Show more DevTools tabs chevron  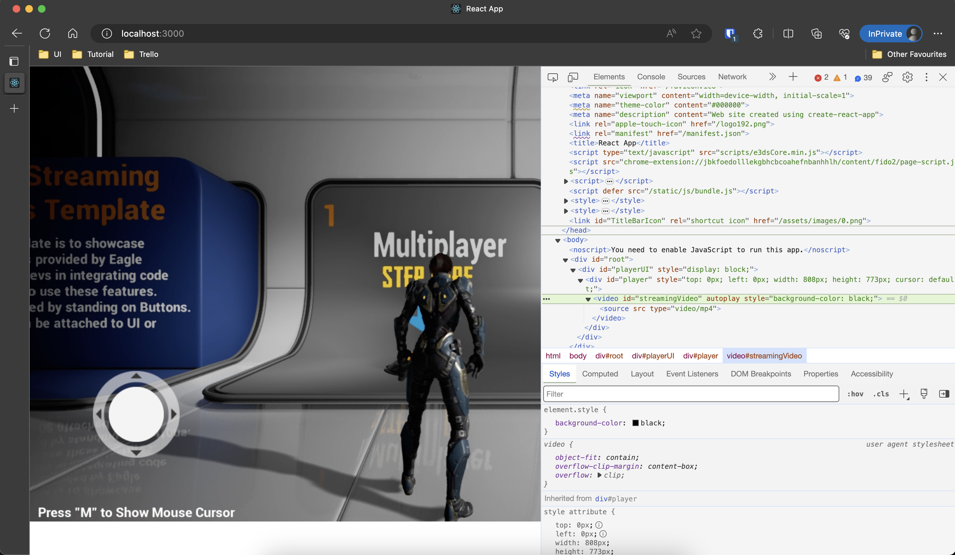(772, 77)
